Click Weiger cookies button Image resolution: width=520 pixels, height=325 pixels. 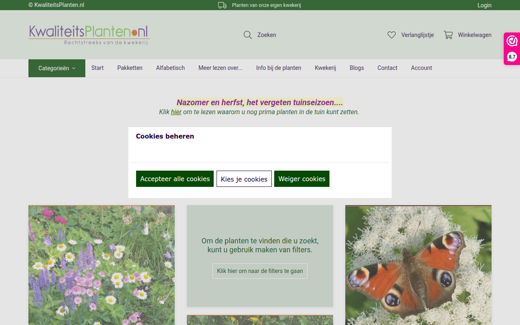(302, 179)
